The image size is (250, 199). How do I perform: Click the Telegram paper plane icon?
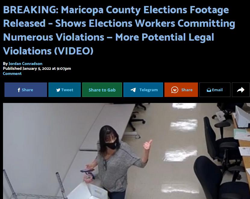133,90
